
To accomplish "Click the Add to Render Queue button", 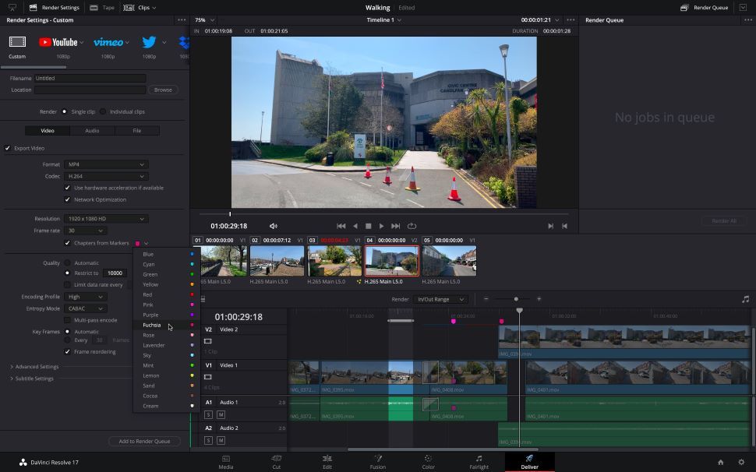I will point(145,440).
